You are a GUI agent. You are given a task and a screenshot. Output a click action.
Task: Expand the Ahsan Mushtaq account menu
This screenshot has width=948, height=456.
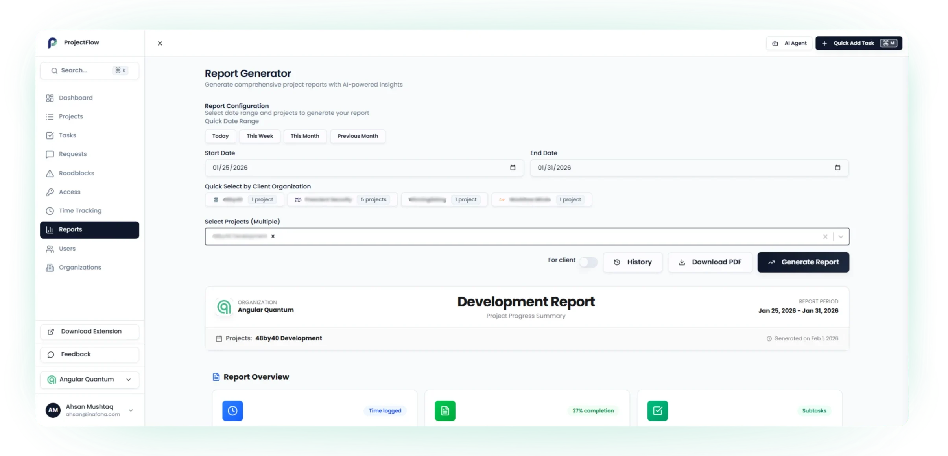pyautogui.click(x=130, y=410)
